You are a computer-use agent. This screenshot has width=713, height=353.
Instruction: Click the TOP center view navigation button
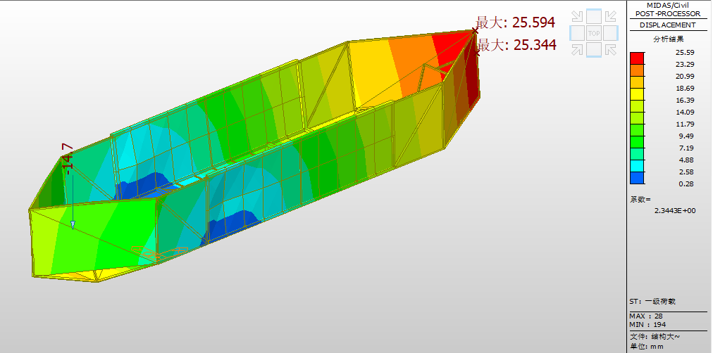click(x=594, y=33)
